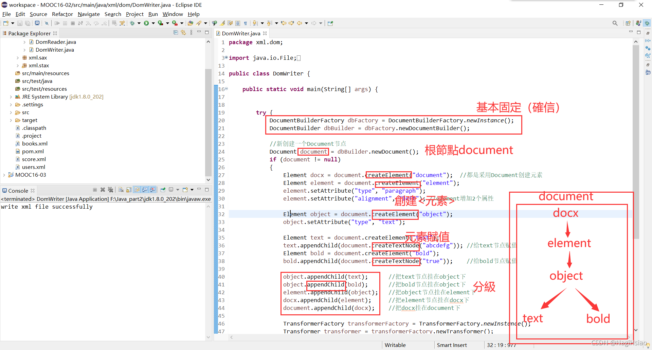Image resolution: width=652 pixels, height=350 pixels.
Task: Expand the MOOC16-03 project
Action: (x=4, y=175)
